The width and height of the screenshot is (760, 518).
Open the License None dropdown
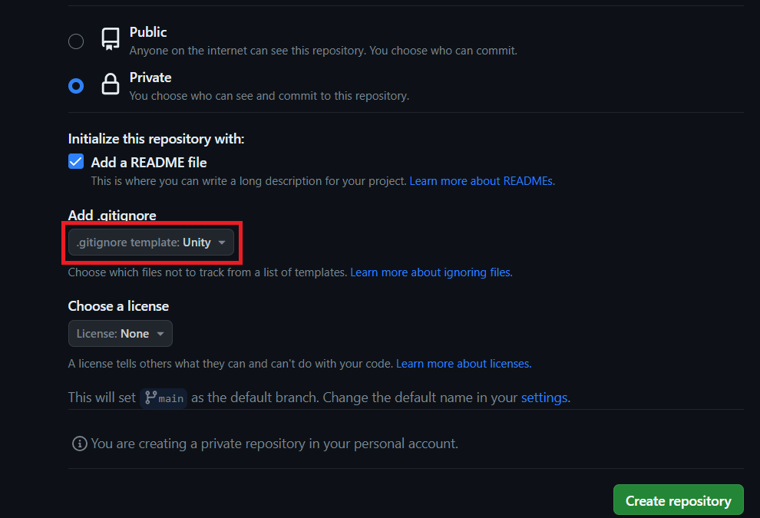(x=120, y=334)
